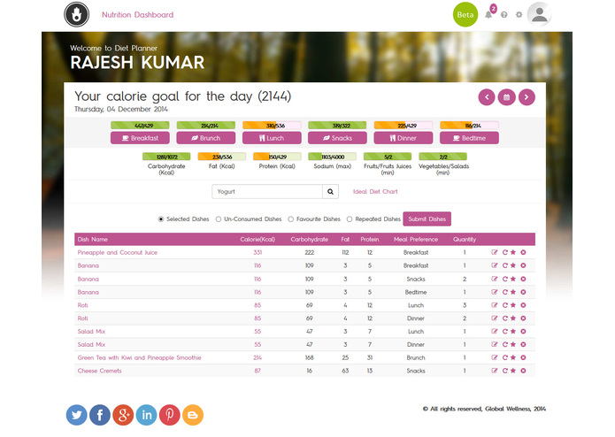This screenshot has width=615, height=437.
Task: Click calorie value 214 of Green Tea row
Action: click(x=258, y=358)
